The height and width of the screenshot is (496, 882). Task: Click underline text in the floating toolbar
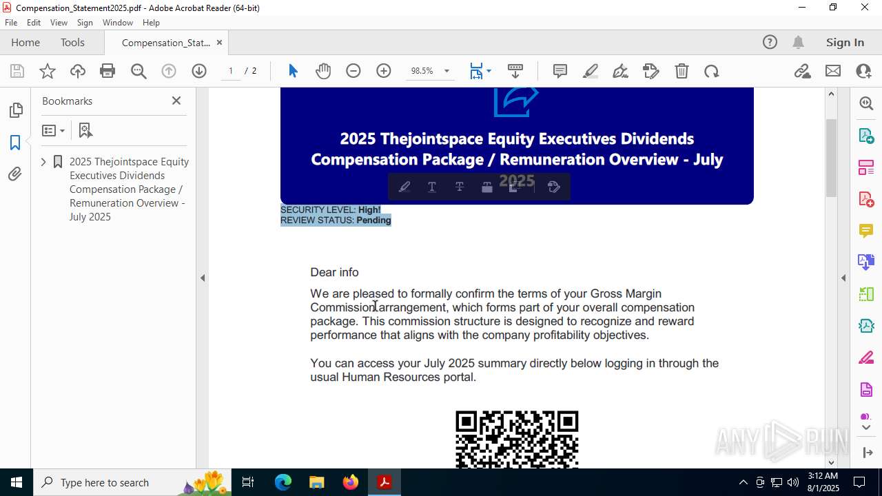pos(432,187)
